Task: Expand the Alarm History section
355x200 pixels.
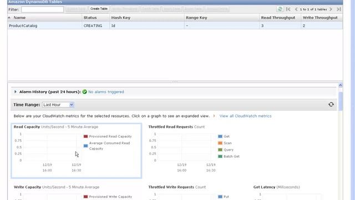Action: (16, 92)
